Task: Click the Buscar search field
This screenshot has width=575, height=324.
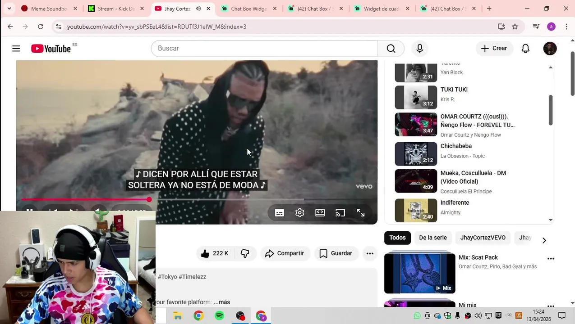Action: point(264,49)
